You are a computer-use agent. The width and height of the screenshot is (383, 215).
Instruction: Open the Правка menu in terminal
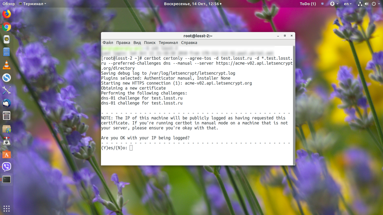click(x=123, y=43)
